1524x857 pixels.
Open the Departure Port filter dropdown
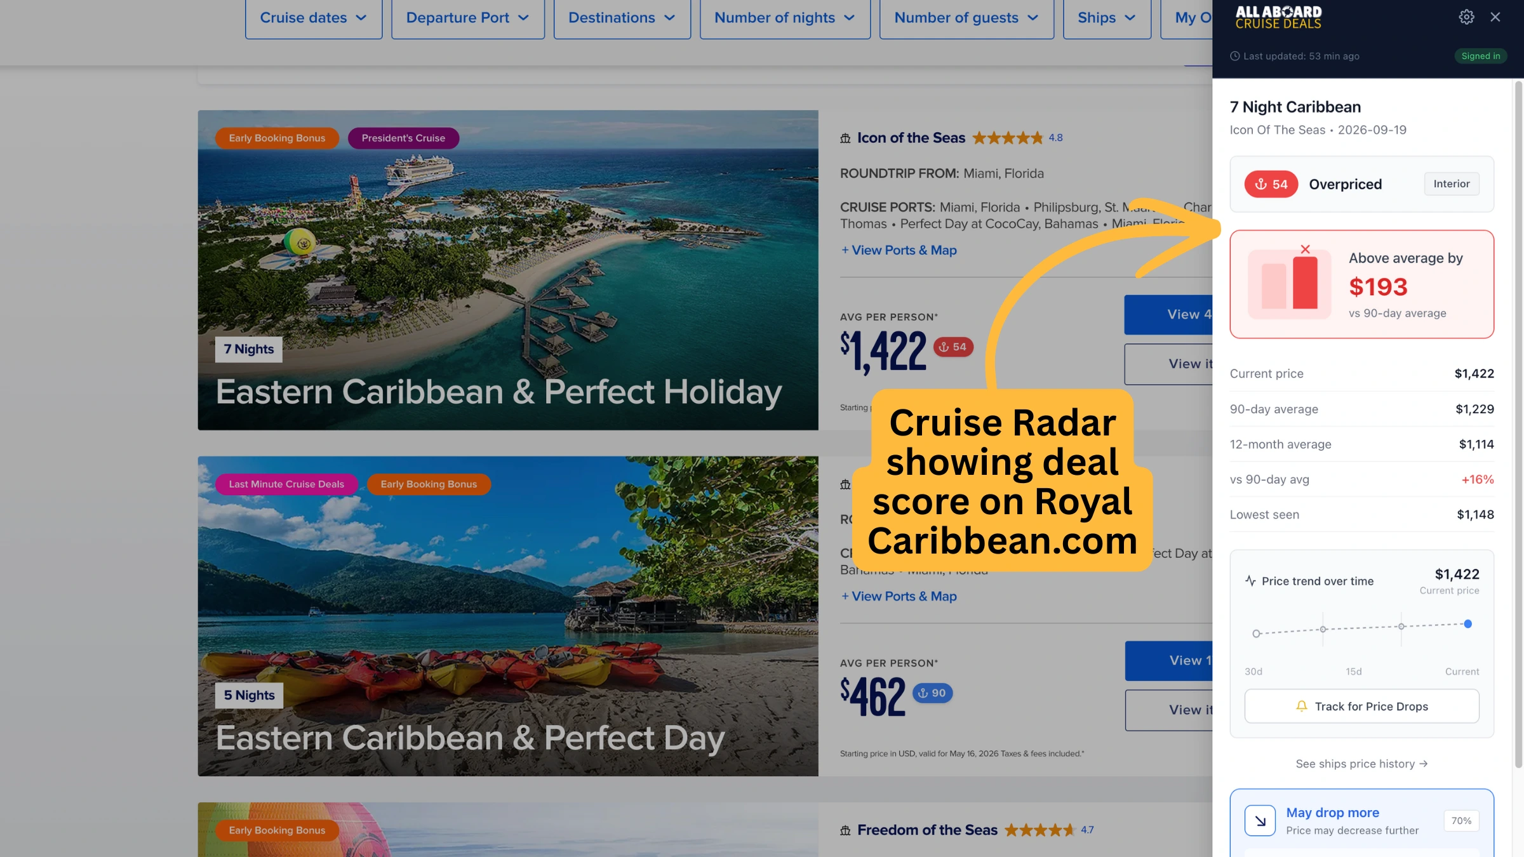[468, 18]
